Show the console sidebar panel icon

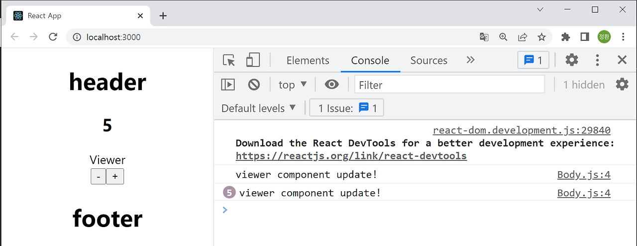click(228, 85)
